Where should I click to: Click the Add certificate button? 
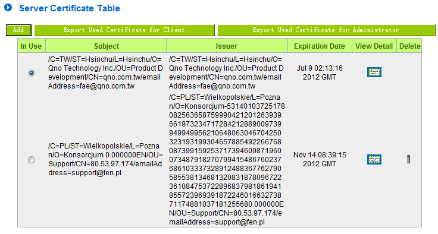pyautogui.click(x=18, y=30)
